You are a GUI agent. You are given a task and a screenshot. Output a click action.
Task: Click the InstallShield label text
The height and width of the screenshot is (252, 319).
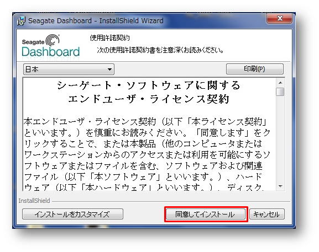coord(34,201)
